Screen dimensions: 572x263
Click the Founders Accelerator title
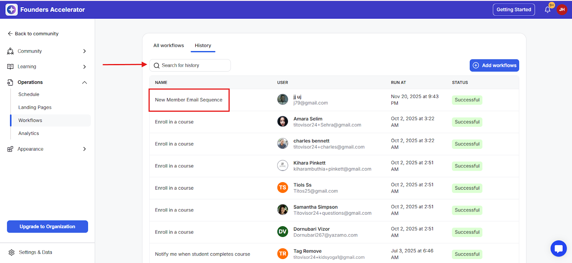pyautogui.click(x=53, y=10)
